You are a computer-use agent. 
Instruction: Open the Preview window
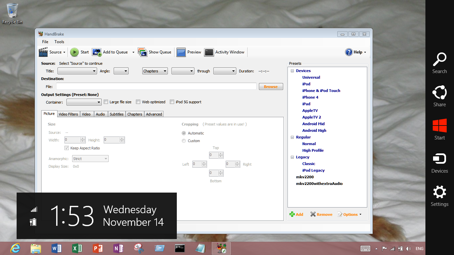(x=189, y=52)
